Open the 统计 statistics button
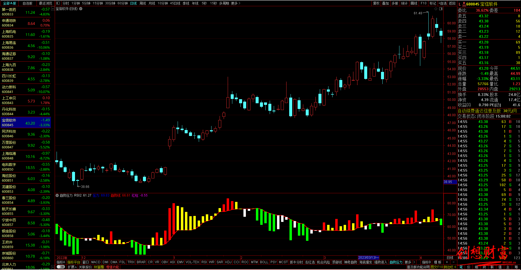521x270 pixels. click(405, 3)
